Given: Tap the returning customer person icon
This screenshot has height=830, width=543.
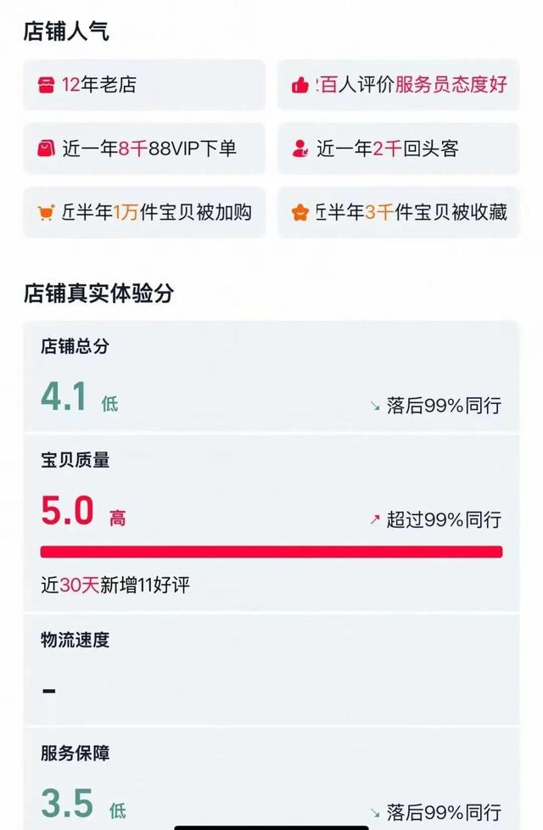Looking at the screenshot, I should pyautogui.click(x=299, y=149).
